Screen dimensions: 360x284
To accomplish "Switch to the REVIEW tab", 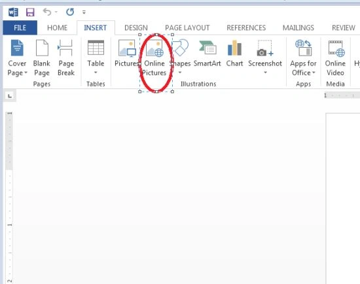I will [344, 27].
